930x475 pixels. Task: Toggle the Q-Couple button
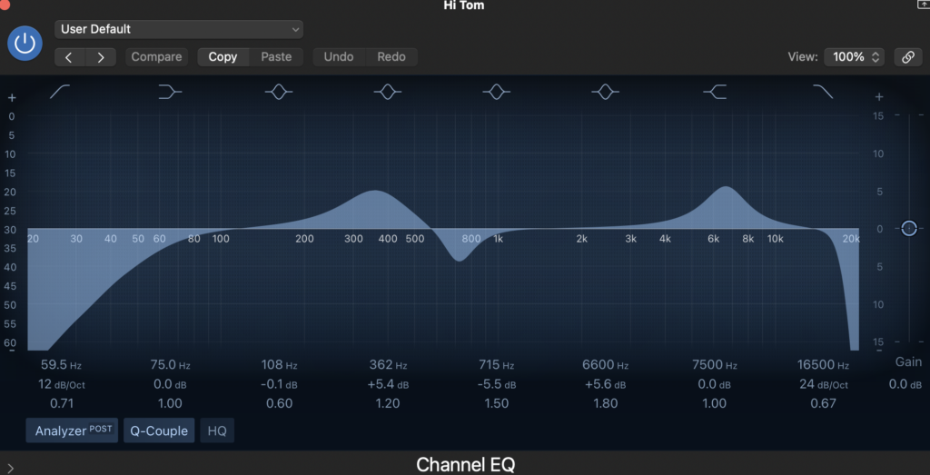coord(159,430)
